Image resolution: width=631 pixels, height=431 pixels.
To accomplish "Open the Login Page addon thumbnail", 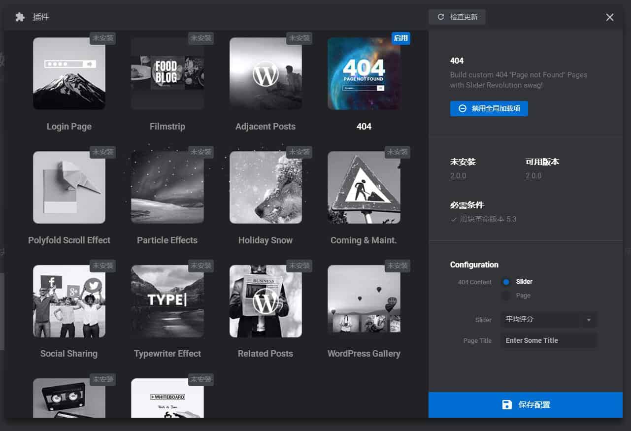I will click(69, 73).
